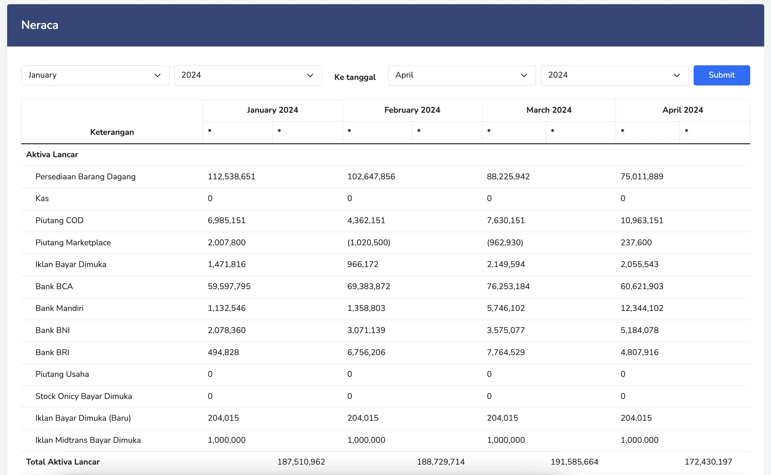Click the Keterangan column header
Viewport: 771px width, 475px height.
pos(112,132)
